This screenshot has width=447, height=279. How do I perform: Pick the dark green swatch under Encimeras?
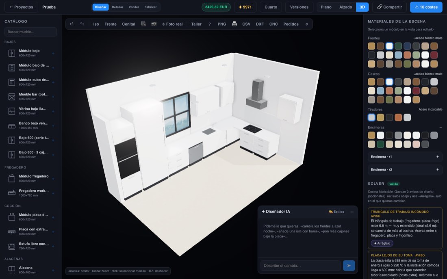(x=380, y=145)
